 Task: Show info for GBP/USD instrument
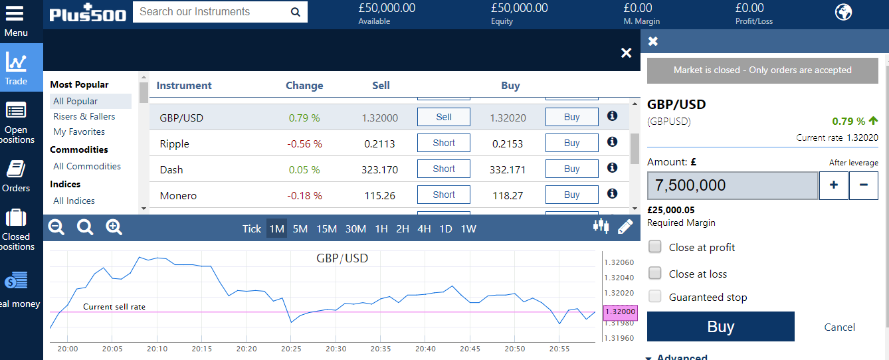[613, 116]
